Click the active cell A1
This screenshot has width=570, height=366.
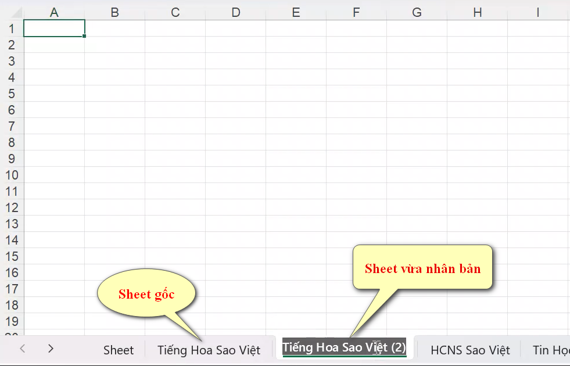[x=54, y=28]
